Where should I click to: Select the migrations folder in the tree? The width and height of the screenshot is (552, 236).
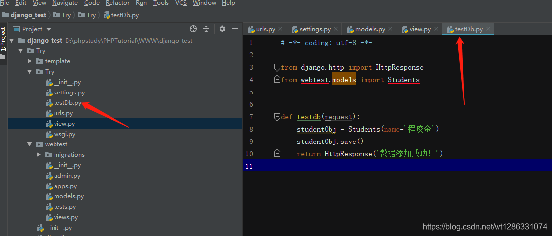point(69,155)
